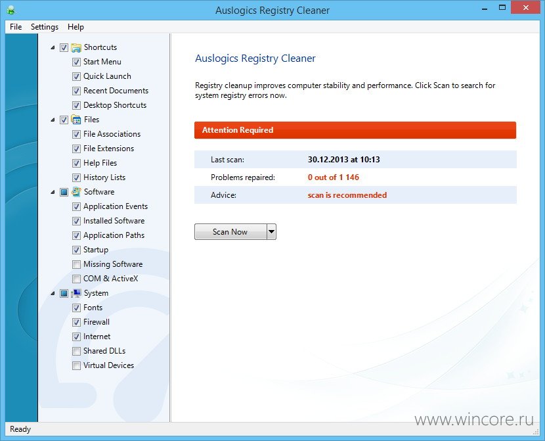This screenshot has height=441, width=545.
Task: Uncheck the Start Menu checkbox
Action: [x=76, y=62]
